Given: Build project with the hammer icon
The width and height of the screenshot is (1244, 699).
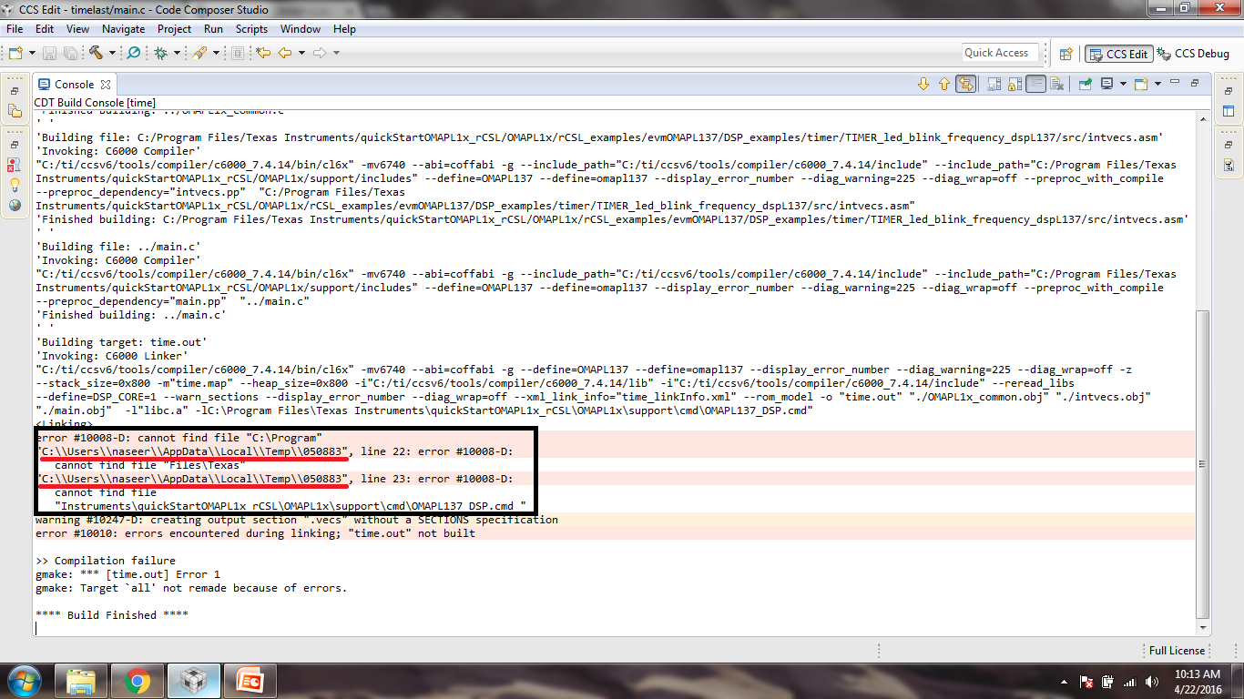Looking at the screenshot, I should [96, 54].
